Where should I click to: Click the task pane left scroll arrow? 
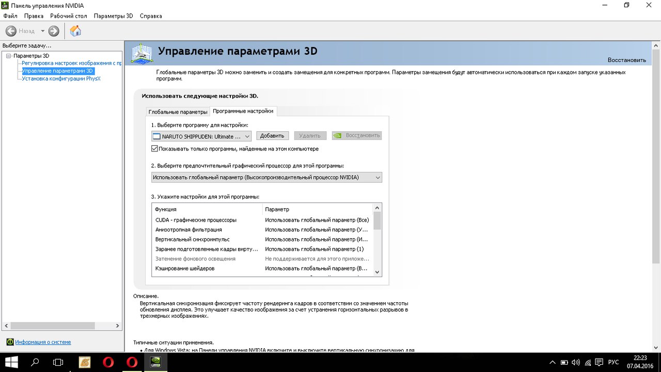click(x=6, y=326)
